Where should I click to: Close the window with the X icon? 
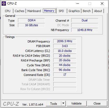[102, 3]
